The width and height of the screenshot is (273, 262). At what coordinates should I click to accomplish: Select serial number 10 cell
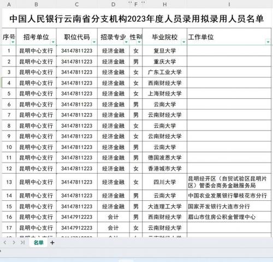coord(9,147)
